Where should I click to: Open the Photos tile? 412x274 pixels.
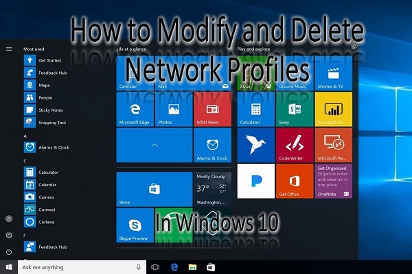tap(174, 109)
